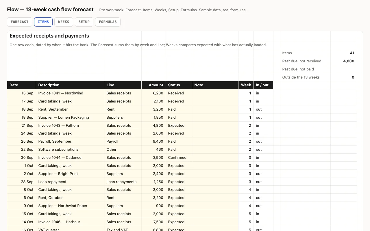The height and width of the screenshot is (231, 370).
Task: Go to the Formulas tab
Action: point(108,22)
